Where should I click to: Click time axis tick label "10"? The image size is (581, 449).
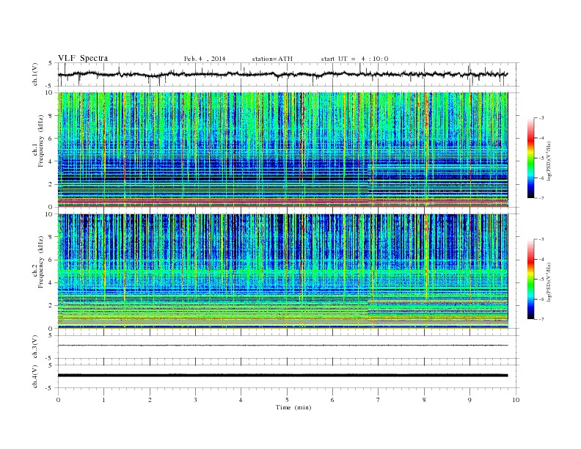pos(516,400)
